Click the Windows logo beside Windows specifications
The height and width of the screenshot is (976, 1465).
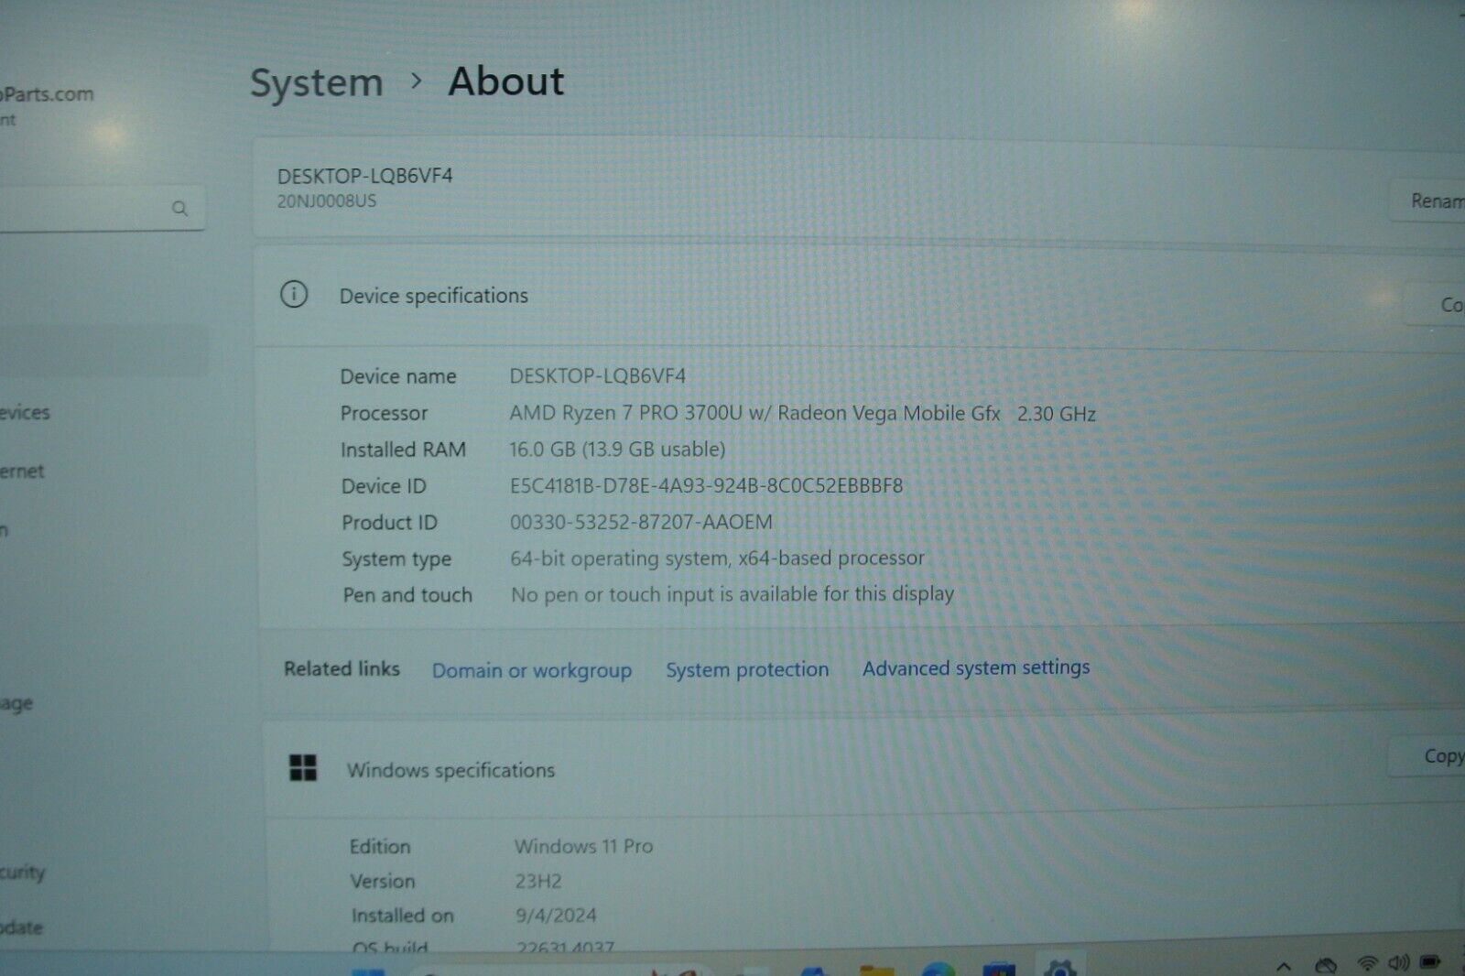(303, 767)
